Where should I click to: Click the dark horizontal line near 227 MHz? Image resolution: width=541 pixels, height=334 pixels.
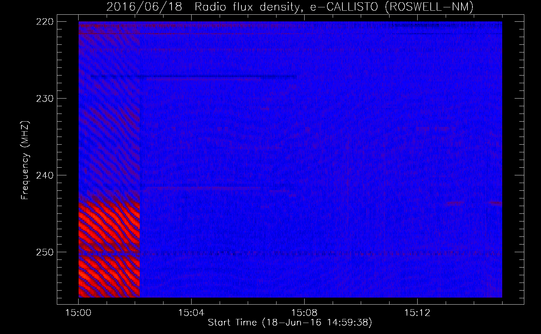[x=193, y=76]
